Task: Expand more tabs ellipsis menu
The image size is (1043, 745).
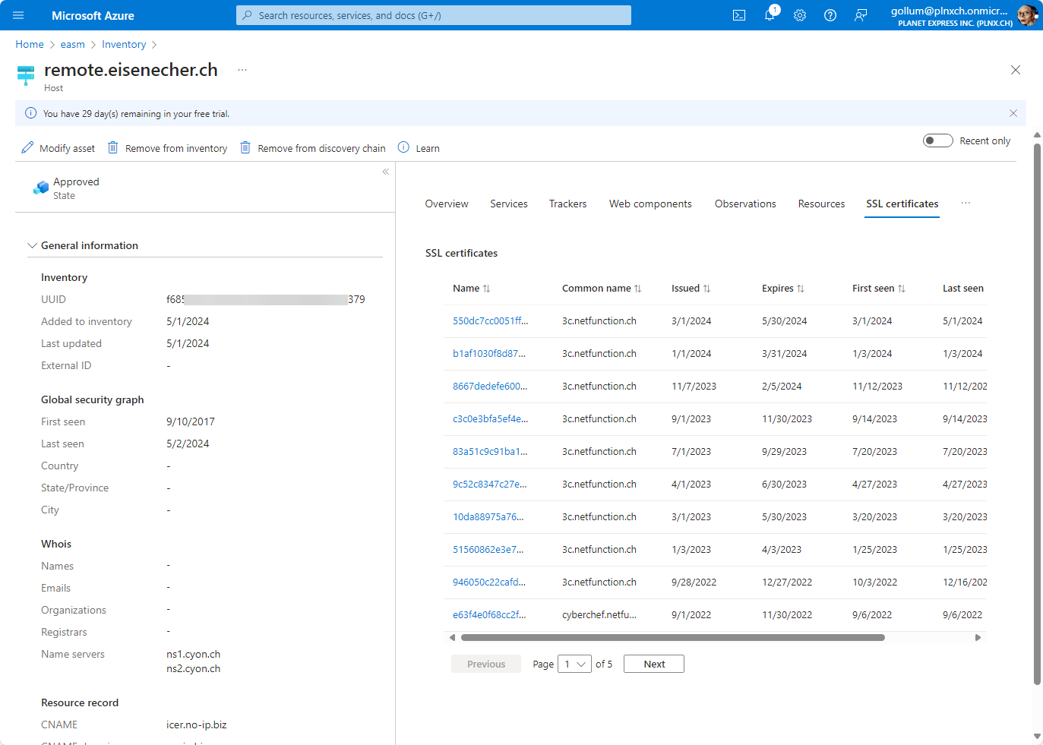Action: click(966, 204)
